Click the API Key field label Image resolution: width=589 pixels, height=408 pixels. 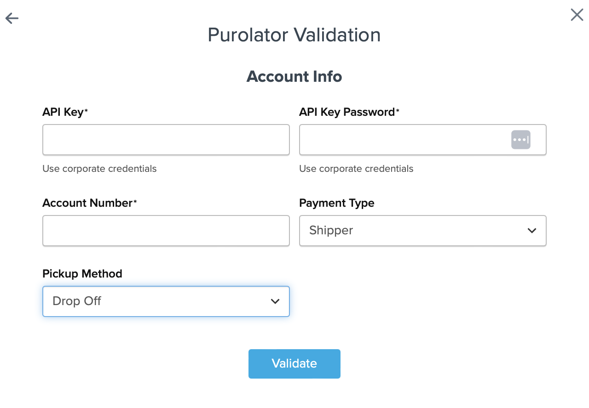[x=63, y=112]
